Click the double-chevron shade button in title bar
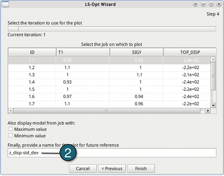This screenshot has width=224, height=176. (x=195, y=4)
